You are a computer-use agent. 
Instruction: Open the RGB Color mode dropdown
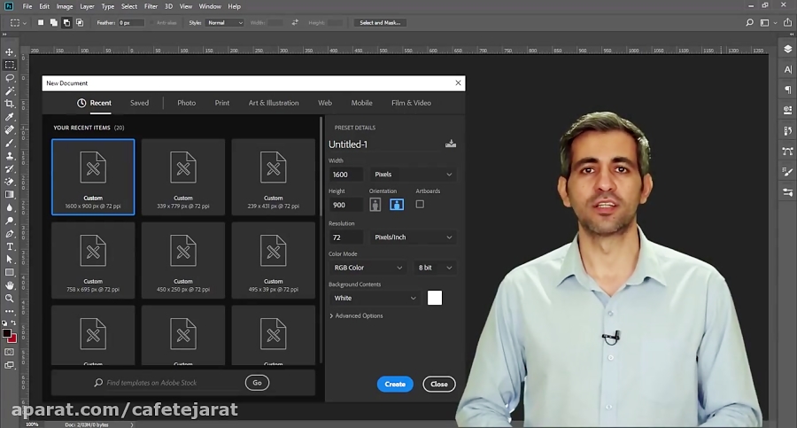[x=367, y=268]
